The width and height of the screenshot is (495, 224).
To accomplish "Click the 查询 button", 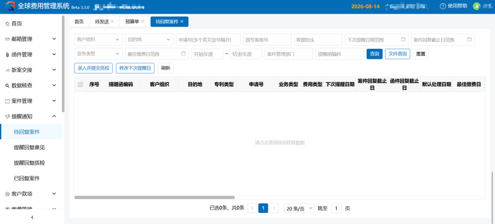I will pyautogui.click(x=374, y=54).
